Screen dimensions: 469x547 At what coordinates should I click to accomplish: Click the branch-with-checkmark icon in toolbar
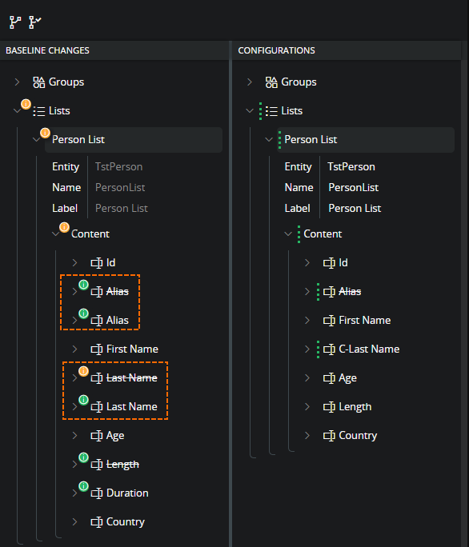(35, 22)
